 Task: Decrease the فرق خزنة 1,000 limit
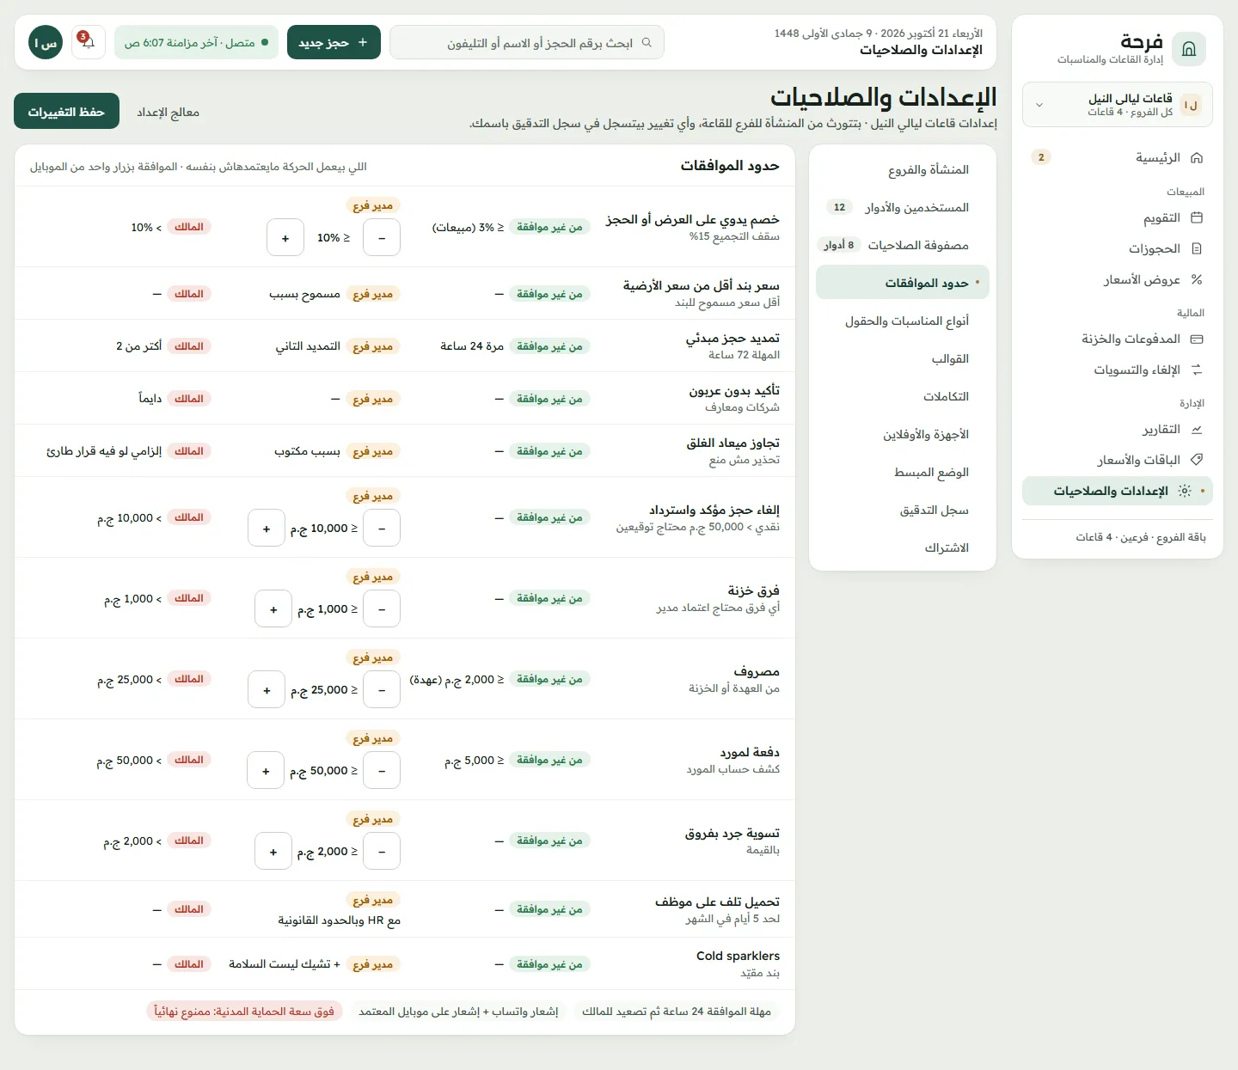tap(382, 609)
